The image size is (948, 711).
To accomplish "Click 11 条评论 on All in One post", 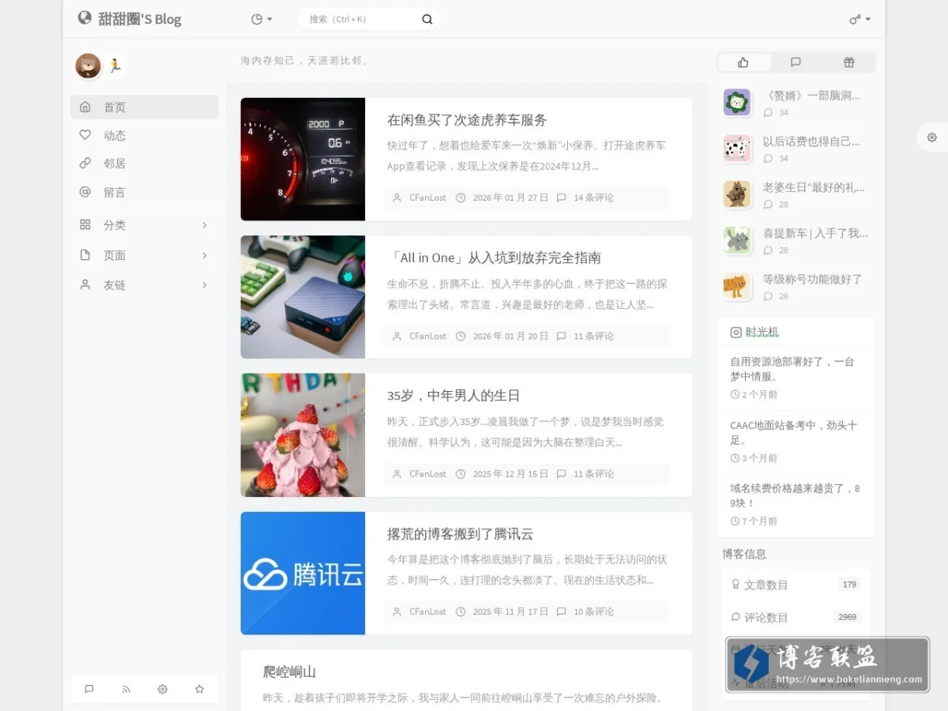I will pos(593,336).
